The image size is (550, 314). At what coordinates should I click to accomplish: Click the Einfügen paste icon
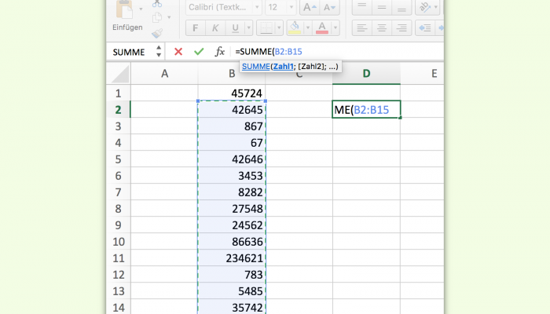point(124,9)
